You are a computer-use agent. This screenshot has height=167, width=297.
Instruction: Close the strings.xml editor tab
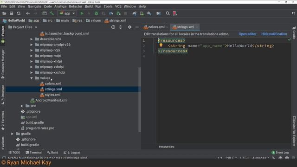[x=197, y=27]
